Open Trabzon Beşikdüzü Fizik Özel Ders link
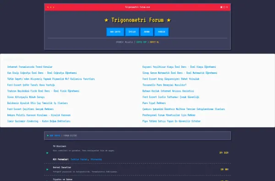 click(43, 91)
